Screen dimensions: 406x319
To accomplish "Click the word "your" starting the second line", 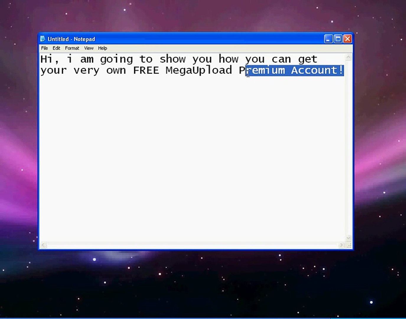I will (54, 71).
